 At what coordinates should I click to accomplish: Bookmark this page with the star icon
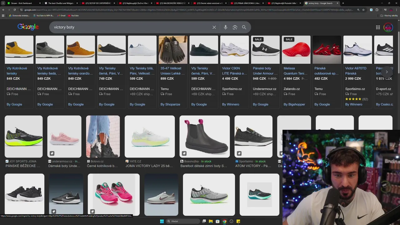(363, 10)
